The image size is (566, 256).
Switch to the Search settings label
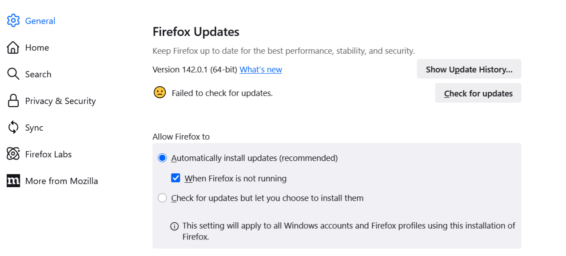[38, 74]
